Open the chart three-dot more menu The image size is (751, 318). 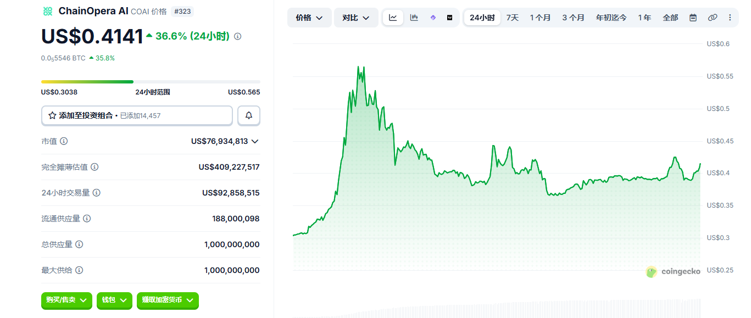730,18
